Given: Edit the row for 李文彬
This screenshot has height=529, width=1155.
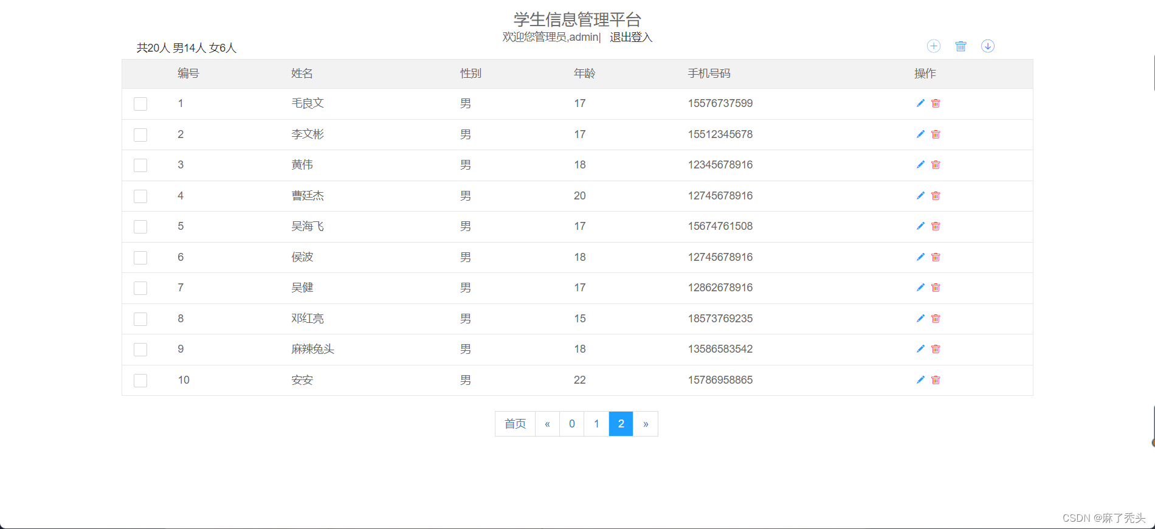Looking at the screenshot, I should tap(920, 134).
